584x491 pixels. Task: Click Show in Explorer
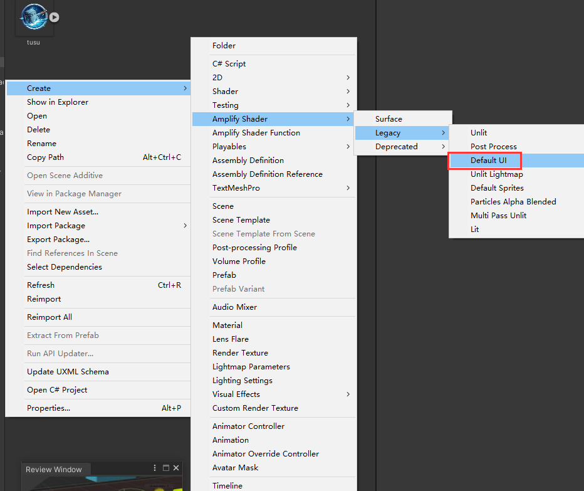(99, 102)
